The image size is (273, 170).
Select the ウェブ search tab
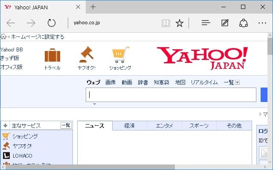[x=93, y=82]
